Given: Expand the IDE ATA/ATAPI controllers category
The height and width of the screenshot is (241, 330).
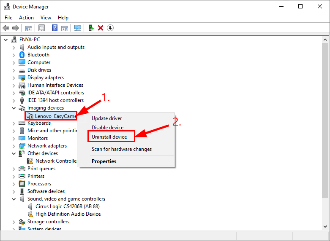Looking at the screenshot, I should [x=14, y=93].
